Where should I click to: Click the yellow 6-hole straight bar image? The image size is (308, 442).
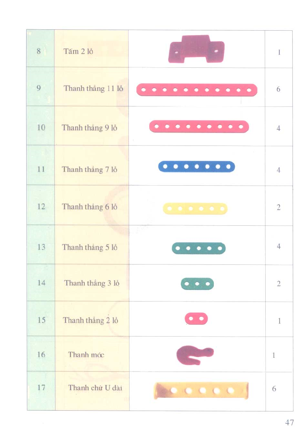point(195,209)
